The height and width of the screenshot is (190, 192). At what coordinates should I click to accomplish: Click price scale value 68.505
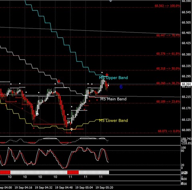pyautogui.click(x=186, y=22)
